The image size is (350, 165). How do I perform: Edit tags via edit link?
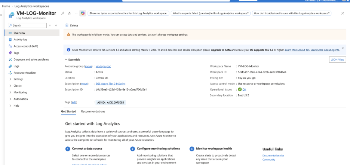click(x=74, y=102)
